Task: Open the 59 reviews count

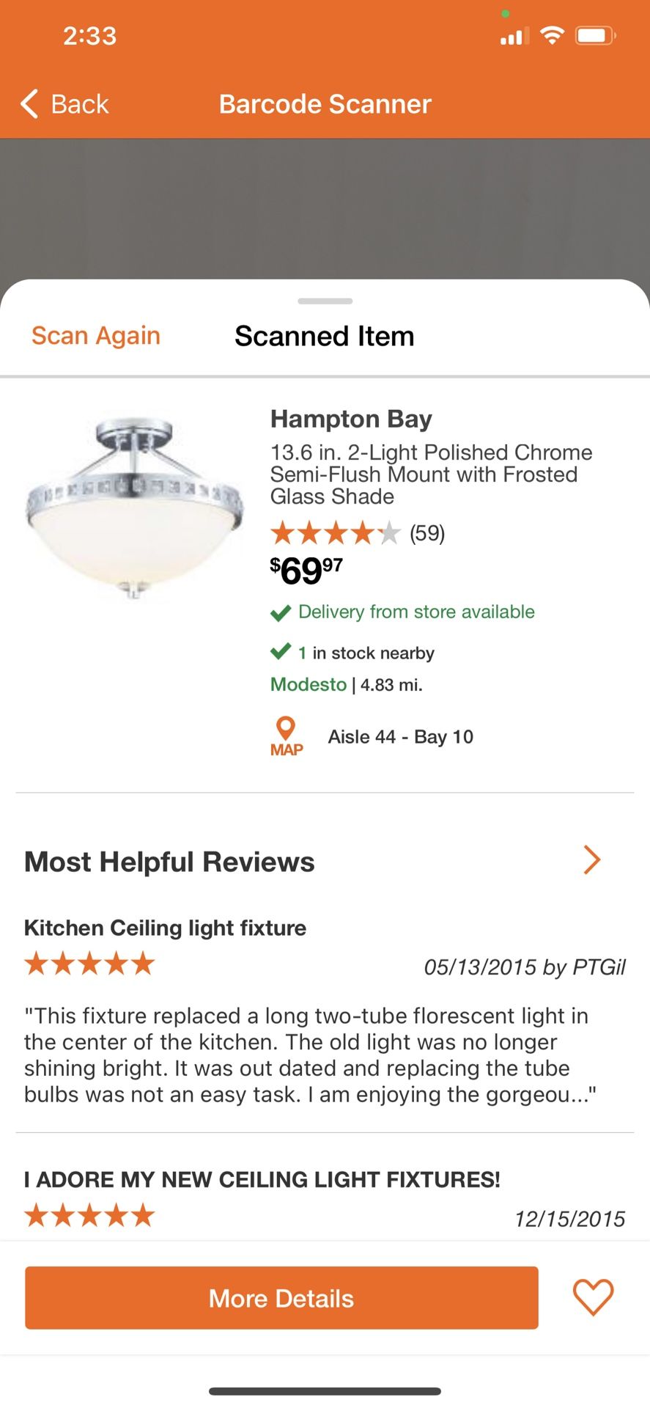Action: click(x=427, y=533)
